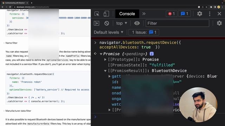Focus the console Filter input field

coord(177,23)
